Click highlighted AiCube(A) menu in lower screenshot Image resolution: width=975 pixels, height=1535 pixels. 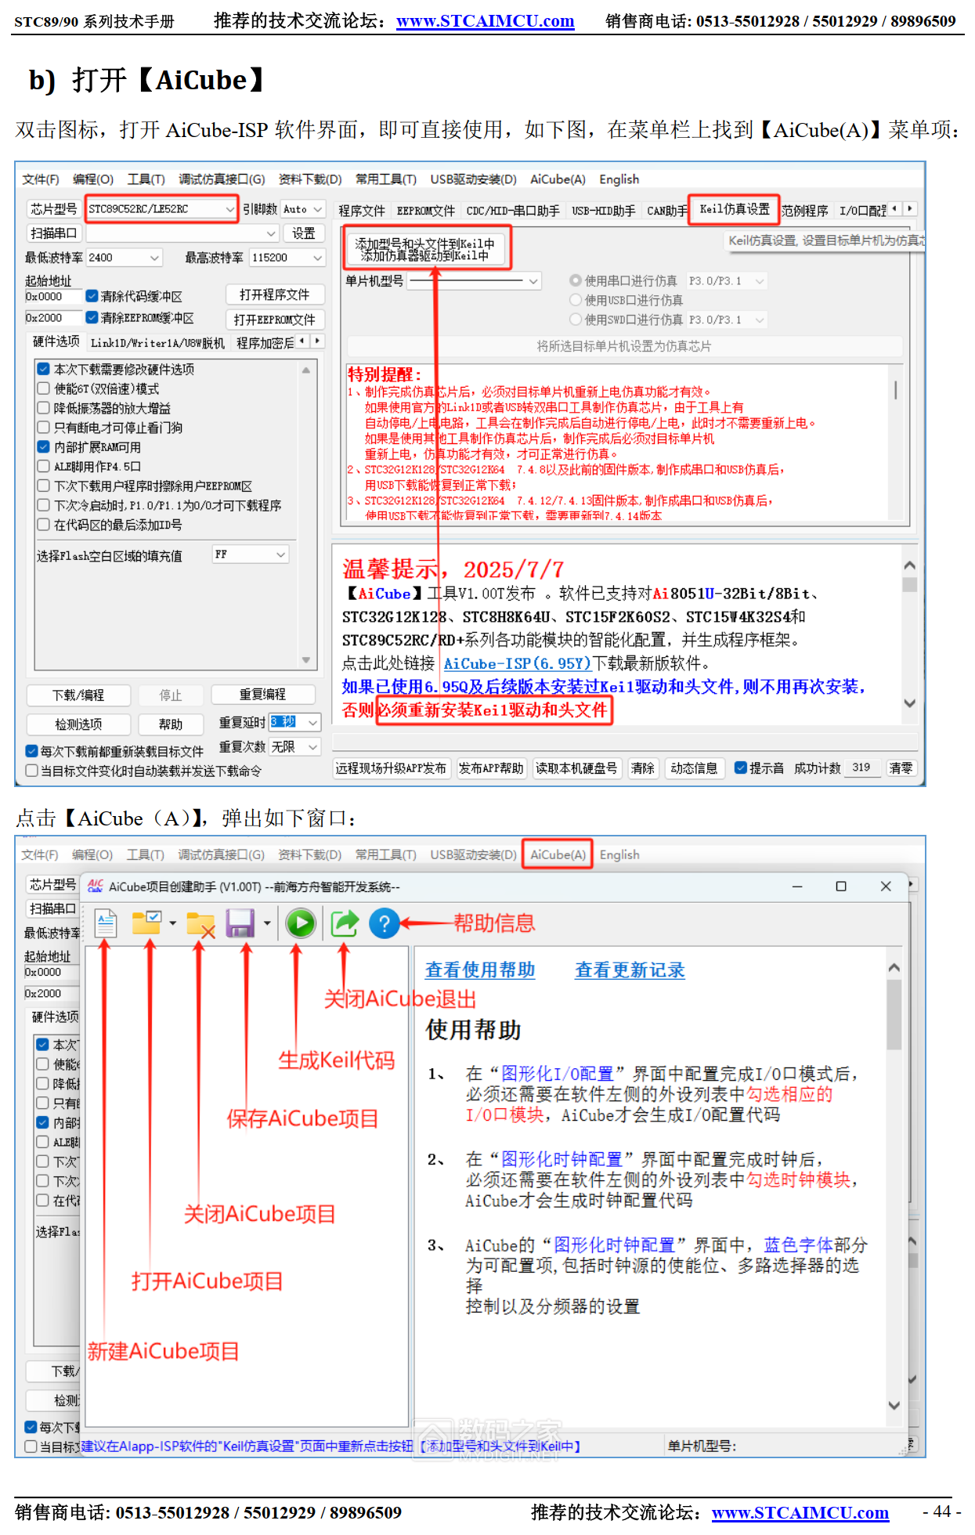click(x=558, y=854)
